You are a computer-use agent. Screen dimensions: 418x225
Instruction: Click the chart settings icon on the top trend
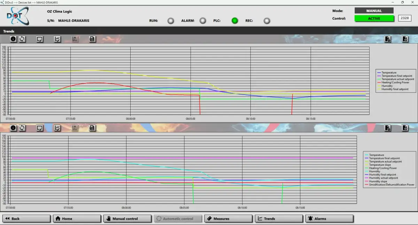[57, 39]
